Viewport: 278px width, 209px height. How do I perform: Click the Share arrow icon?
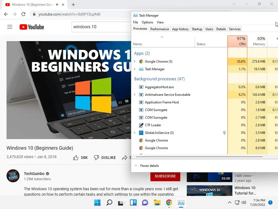click(125, 158)
